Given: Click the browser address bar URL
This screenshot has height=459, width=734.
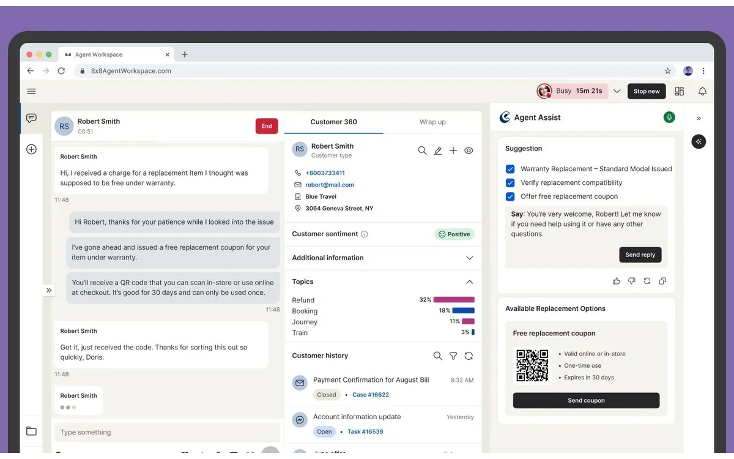Looking at the screenshot, I should 131,71.
